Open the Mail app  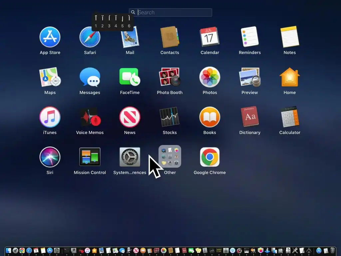[130, 37]
